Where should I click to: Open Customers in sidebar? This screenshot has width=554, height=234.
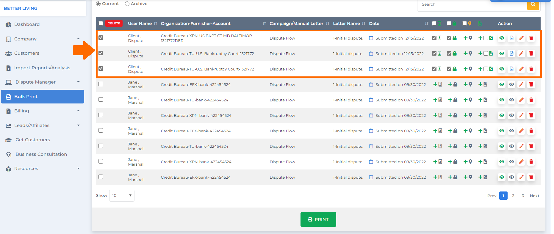tap(43, 53)
